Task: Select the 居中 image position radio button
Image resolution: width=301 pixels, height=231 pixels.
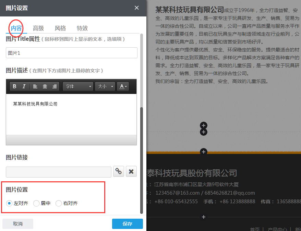Action: click(x=36, y=203)
